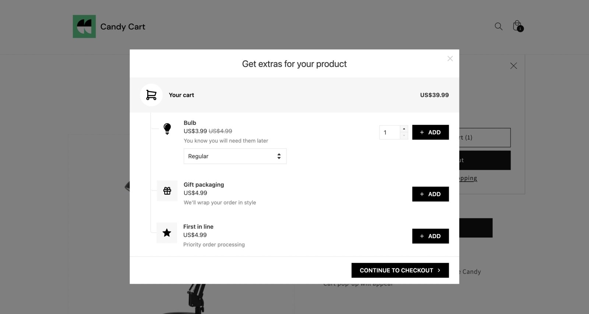Viewport: 589px width, 314px height.
Task: Select the star icon for First in line
Action: tap(167, 233)
